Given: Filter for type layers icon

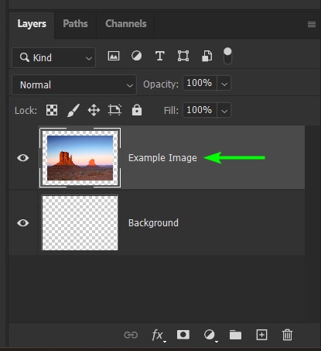Looking at the screenshot, I should point(160,56).
